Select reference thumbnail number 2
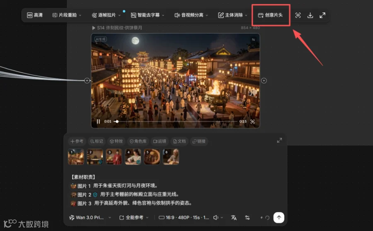373x231 pixels. pyautogui.click(x=95, y=157)
